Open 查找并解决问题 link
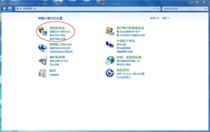The height and width of the screenshot is (132, 210). coord(58,39)
